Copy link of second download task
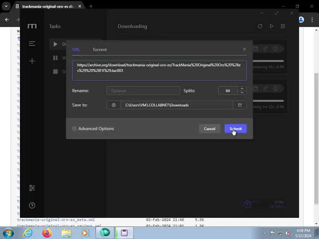This screenshot has width=319, height=239. point(265,88)
